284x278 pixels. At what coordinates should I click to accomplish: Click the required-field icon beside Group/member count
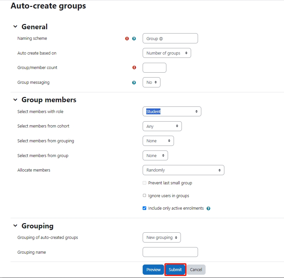click(x=134, y=67)
